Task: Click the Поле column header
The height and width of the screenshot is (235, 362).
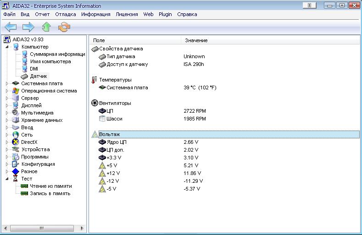Action: [x=99, y=40]
